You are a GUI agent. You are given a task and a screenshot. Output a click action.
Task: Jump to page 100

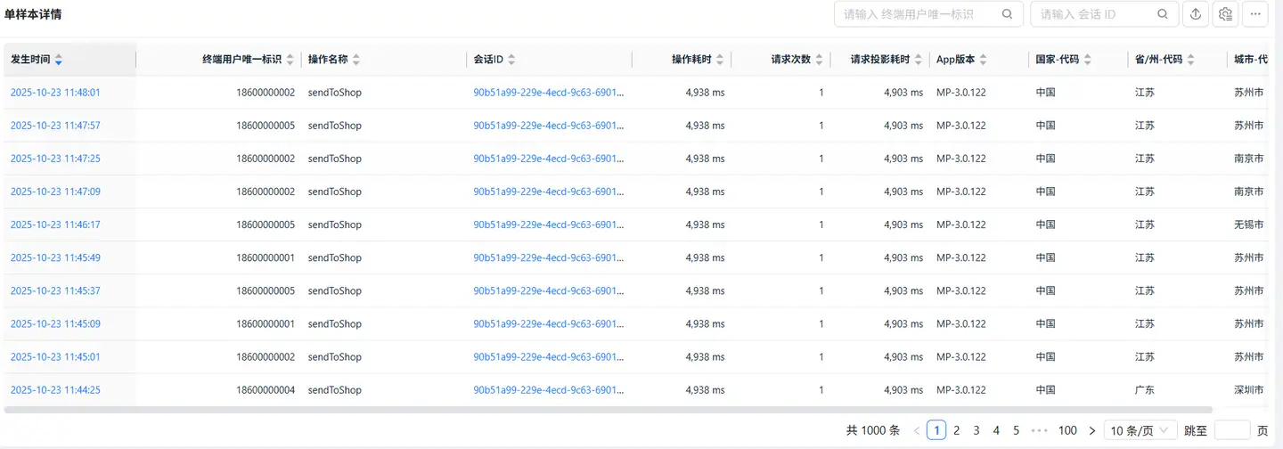tap(1067, 430)
